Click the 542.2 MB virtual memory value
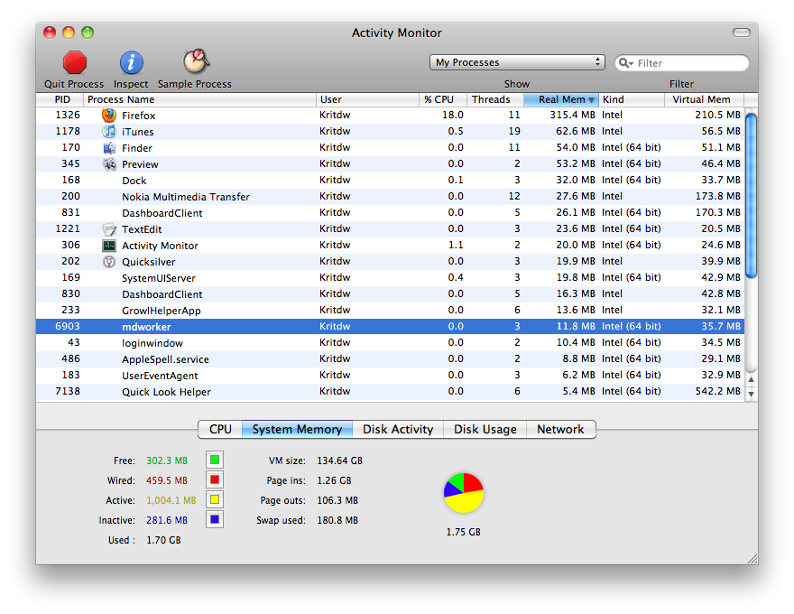The image size is (794, 614). click(x=717, y=391)
